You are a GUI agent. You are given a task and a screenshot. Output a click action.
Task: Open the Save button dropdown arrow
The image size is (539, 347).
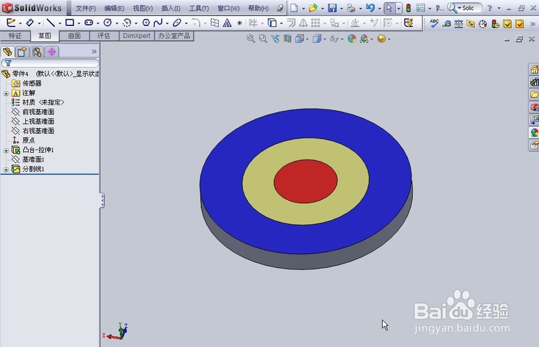point(341,8)
